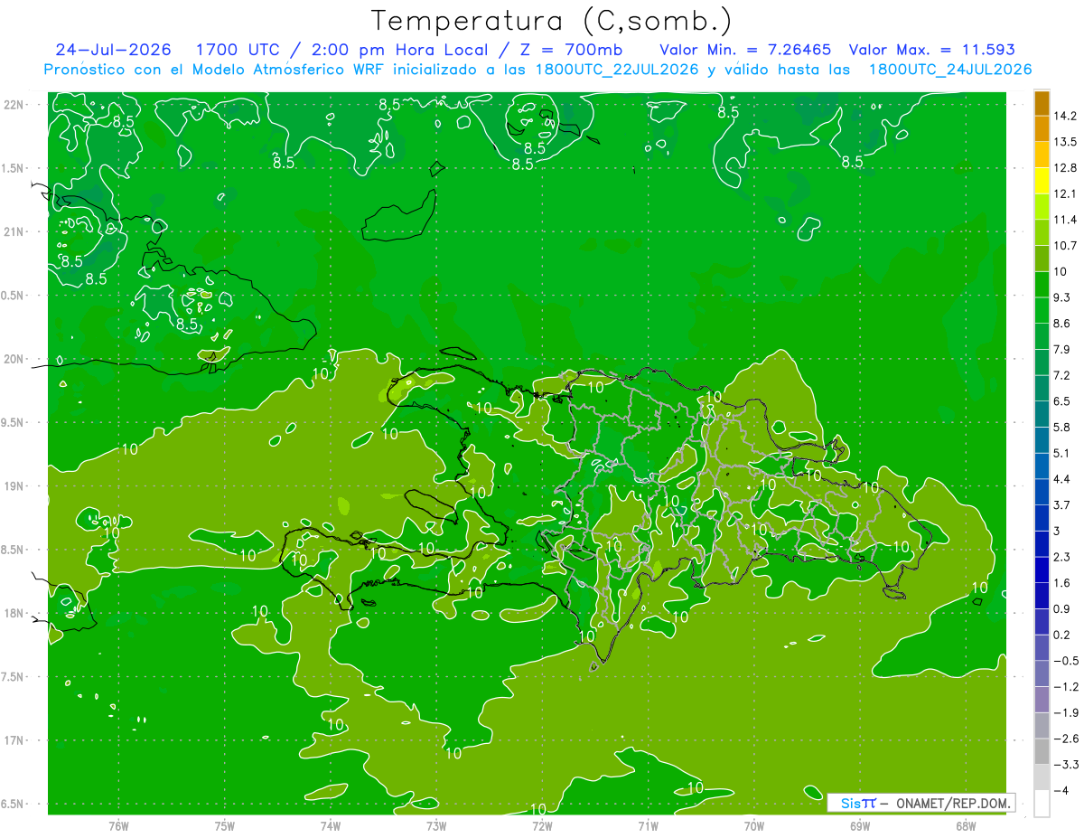
Task: Click the "20N" latitude axis label
Action: click(14, 359)
